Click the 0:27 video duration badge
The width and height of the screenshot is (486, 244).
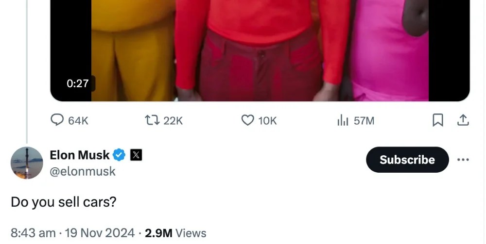tap(77, 83)
